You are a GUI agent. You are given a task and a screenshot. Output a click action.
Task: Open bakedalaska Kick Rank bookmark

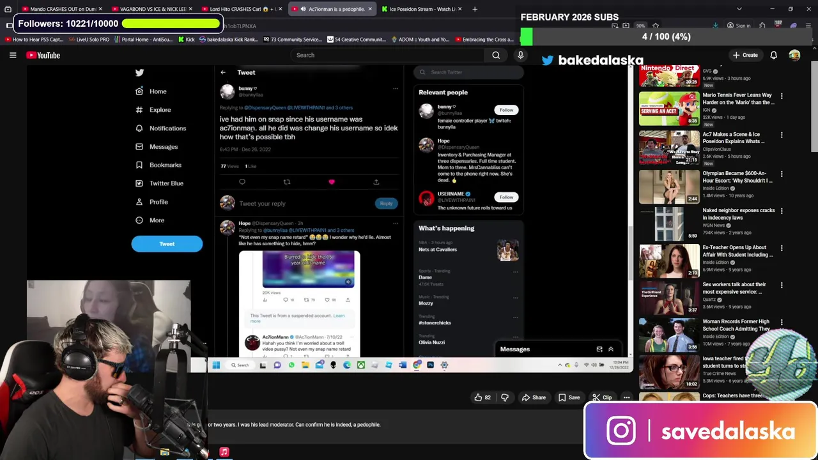tap(229, 40)
